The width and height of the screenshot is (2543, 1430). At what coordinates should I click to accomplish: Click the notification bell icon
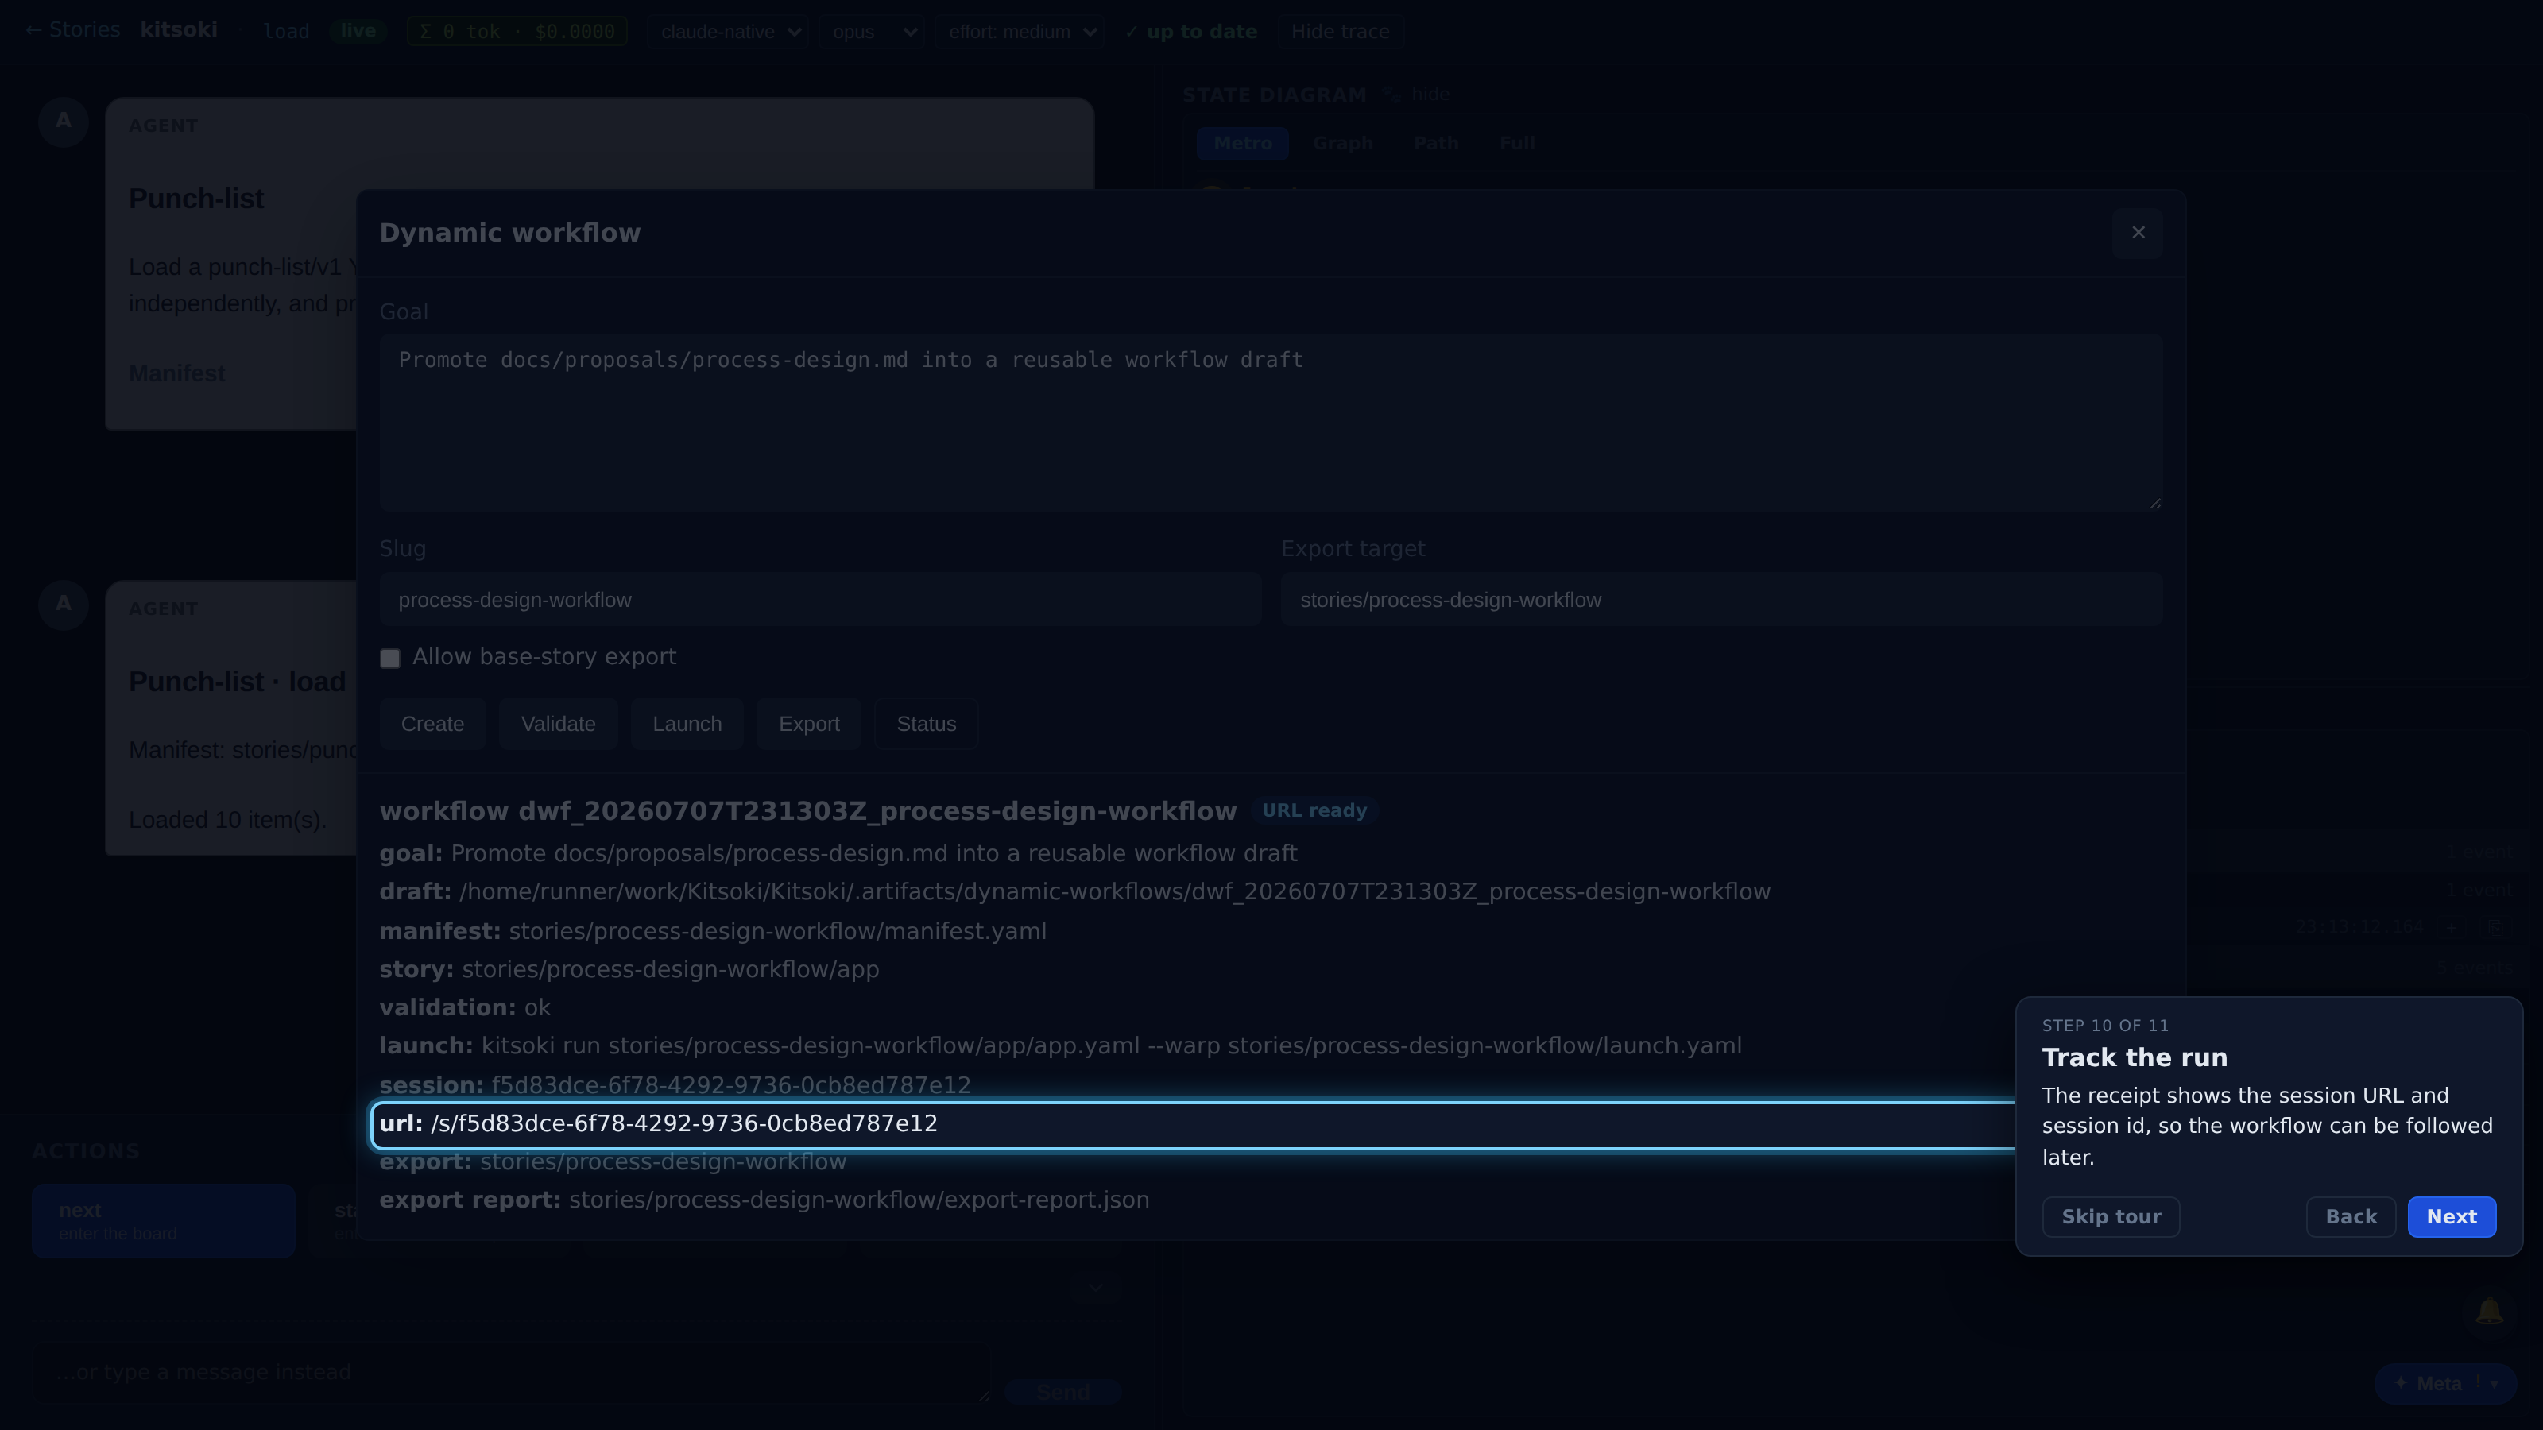pyautogui.click(x=2489, y=1312)
